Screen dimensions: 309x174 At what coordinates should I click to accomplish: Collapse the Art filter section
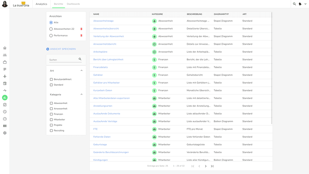click(82, 70)
